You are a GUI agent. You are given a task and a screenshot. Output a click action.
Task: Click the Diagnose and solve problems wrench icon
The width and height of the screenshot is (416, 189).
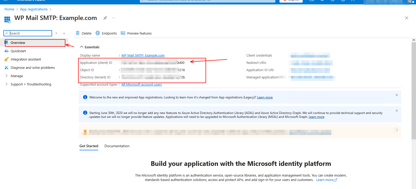7,67
